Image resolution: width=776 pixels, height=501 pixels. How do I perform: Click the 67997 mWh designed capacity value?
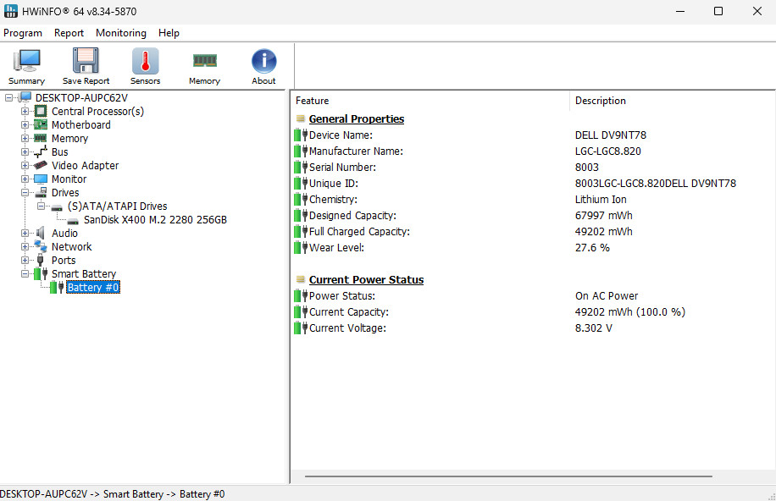(604, 215)
